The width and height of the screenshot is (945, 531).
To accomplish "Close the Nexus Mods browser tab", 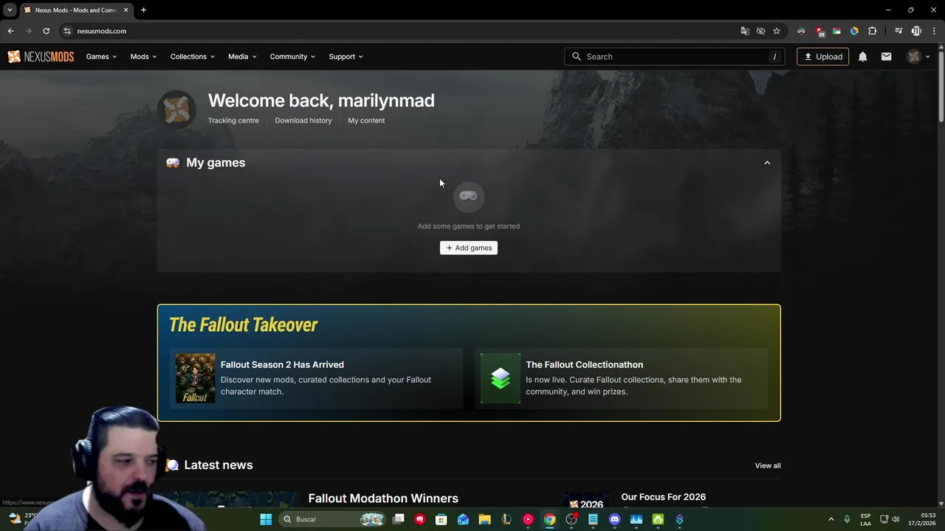I will (x=126, y=10).
